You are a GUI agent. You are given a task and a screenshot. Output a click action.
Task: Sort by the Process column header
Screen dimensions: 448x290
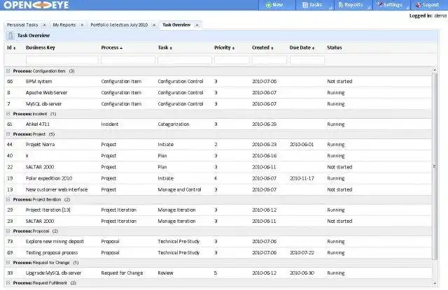pyautogui.click(x=112, y=48)
